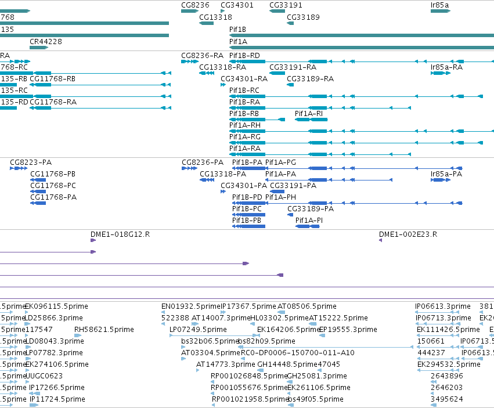Select the Pif1B-RA transcript label
The width and height of the screenshot is (494, 408).
click(x=244, y=102)
